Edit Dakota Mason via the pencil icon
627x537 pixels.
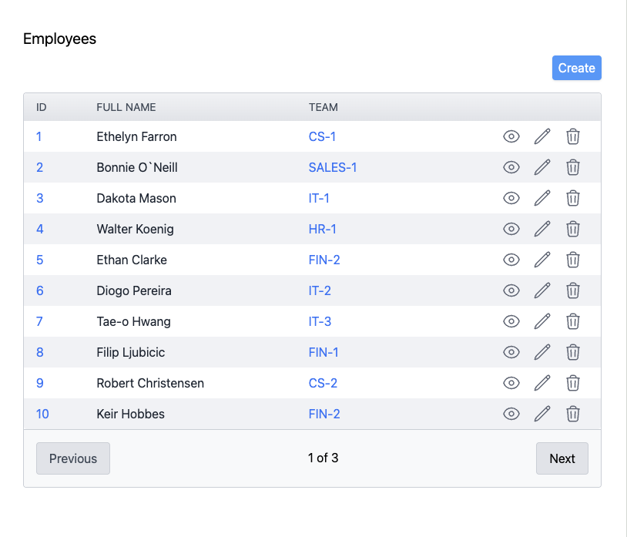pos(542,198)
